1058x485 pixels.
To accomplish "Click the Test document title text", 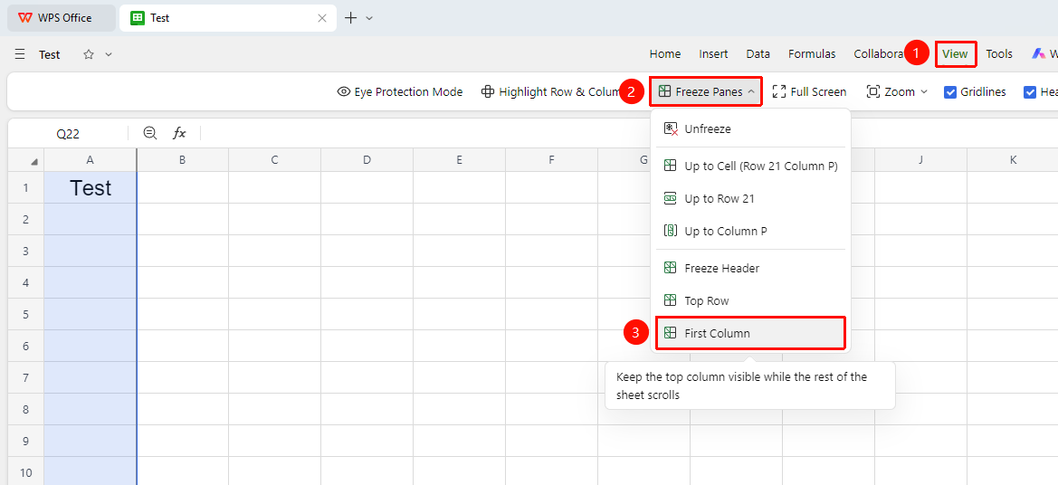I will point(49,54).
